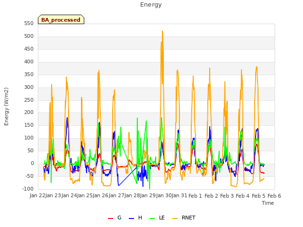Click the 350 y-axis value

point(29,74)
